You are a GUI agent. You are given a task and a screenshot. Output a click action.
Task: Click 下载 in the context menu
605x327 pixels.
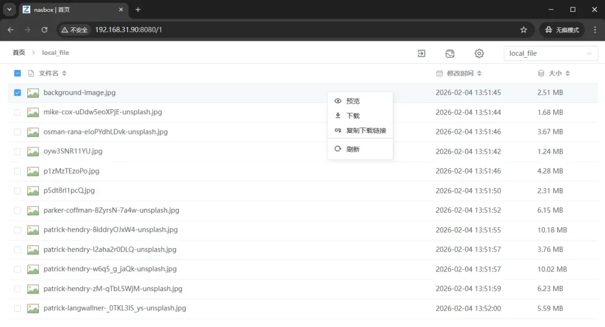pos(353,116)
